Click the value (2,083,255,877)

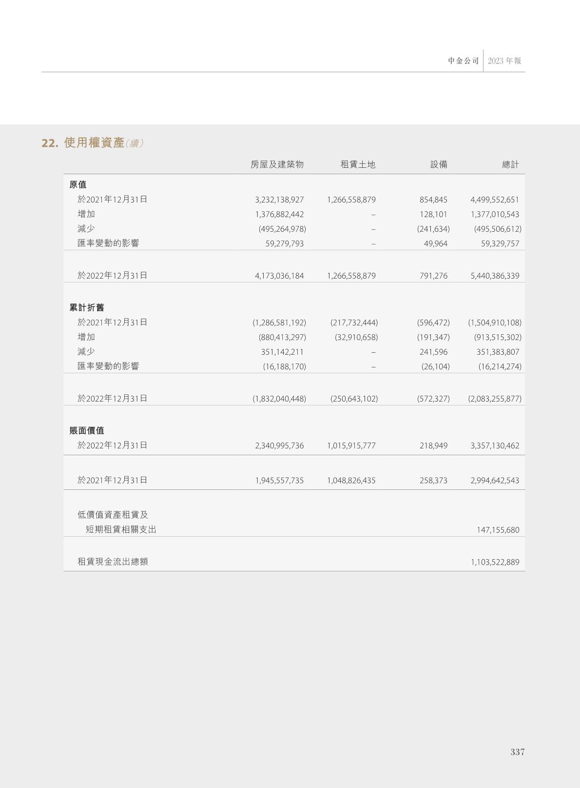pos(495,399)
